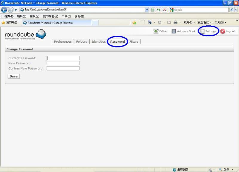Focus the Confirm New Password field
Viewport: 239px width, 172px height.
pyautogui.click(x=63, y=68)
